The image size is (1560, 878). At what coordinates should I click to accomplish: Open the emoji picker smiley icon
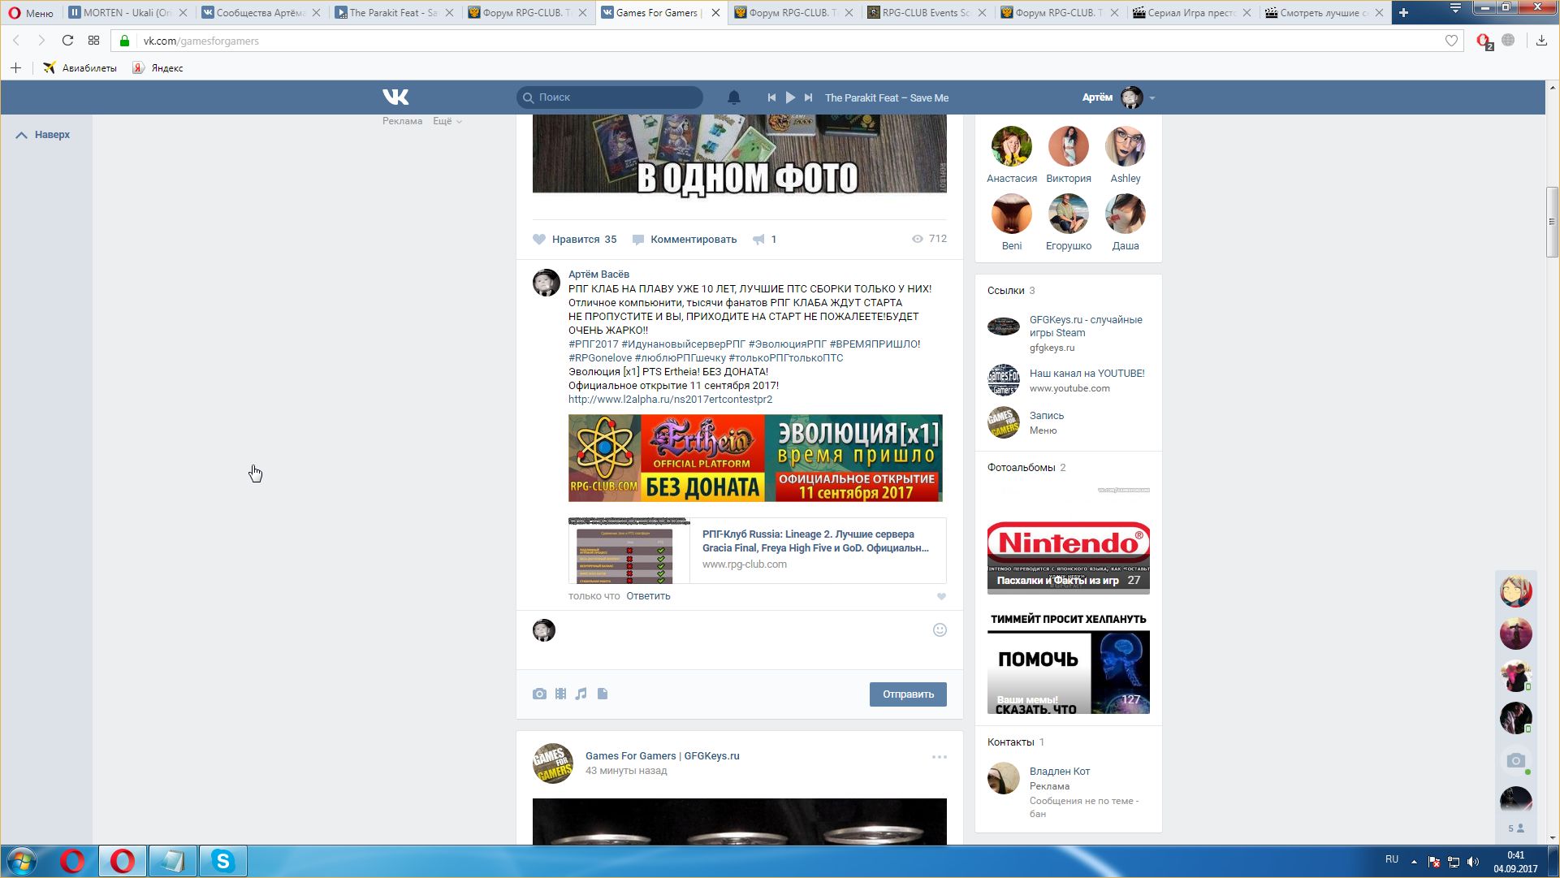pyautogui.click(x=940, y=629)
